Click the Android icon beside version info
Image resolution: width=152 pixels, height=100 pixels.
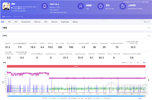click(x=12, y=8)
